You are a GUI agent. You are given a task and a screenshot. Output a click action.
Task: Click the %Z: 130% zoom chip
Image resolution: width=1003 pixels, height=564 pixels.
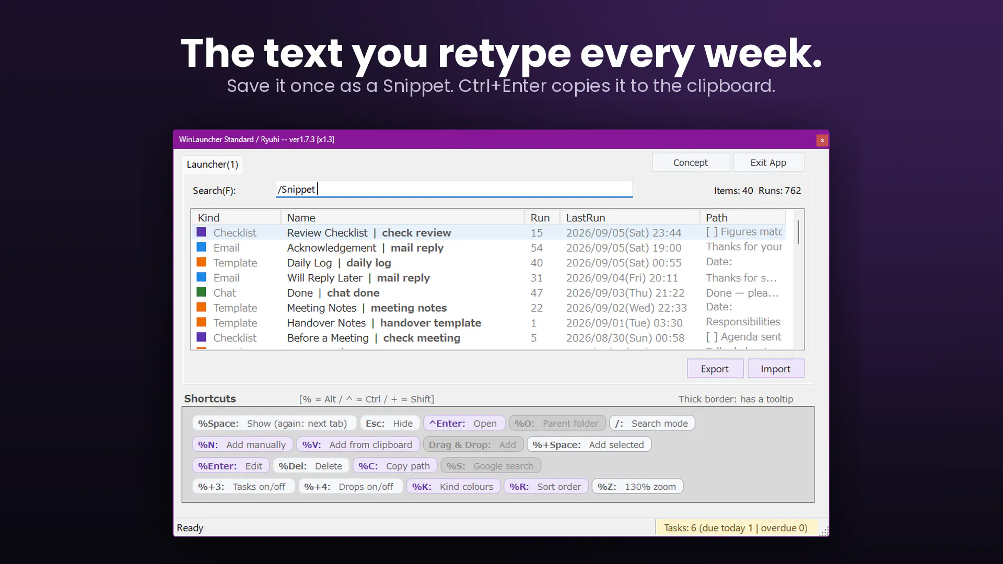637,486
